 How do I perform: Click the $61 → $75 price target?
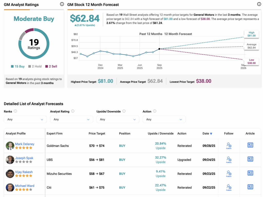point(97,187)
